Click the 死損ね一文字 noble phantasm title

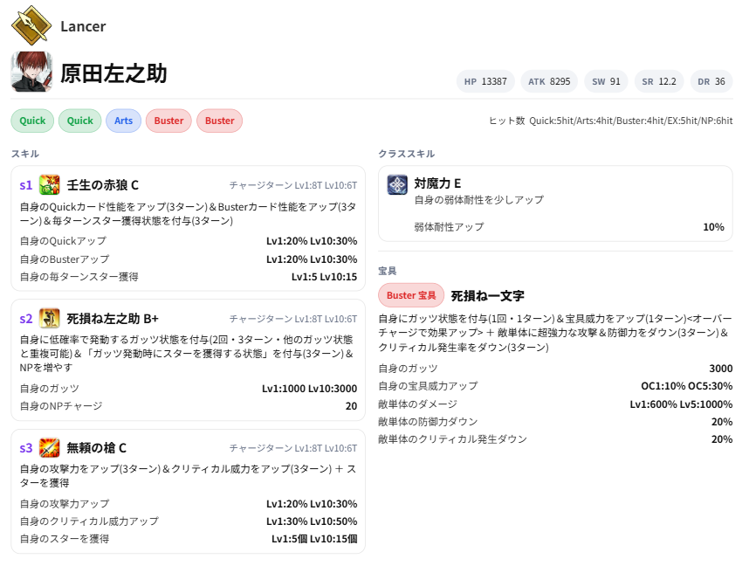(x=488, y=296)
